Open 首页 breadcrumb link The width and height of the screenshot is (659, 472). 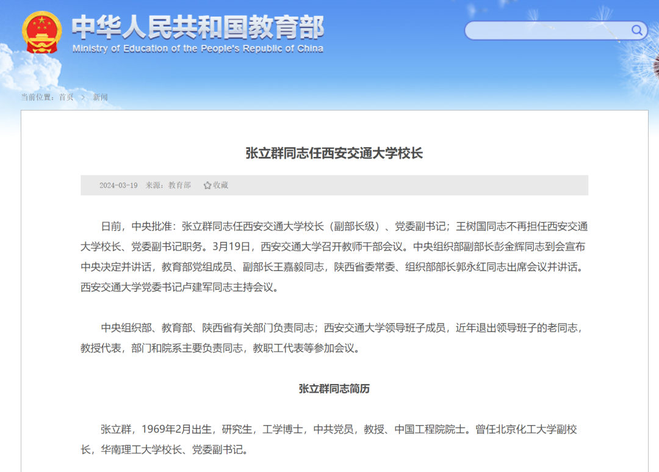click(66, 97)
